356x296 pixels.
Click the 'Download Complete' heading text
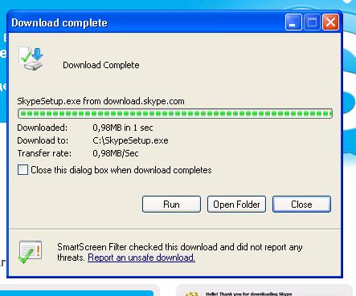[101, 65]
